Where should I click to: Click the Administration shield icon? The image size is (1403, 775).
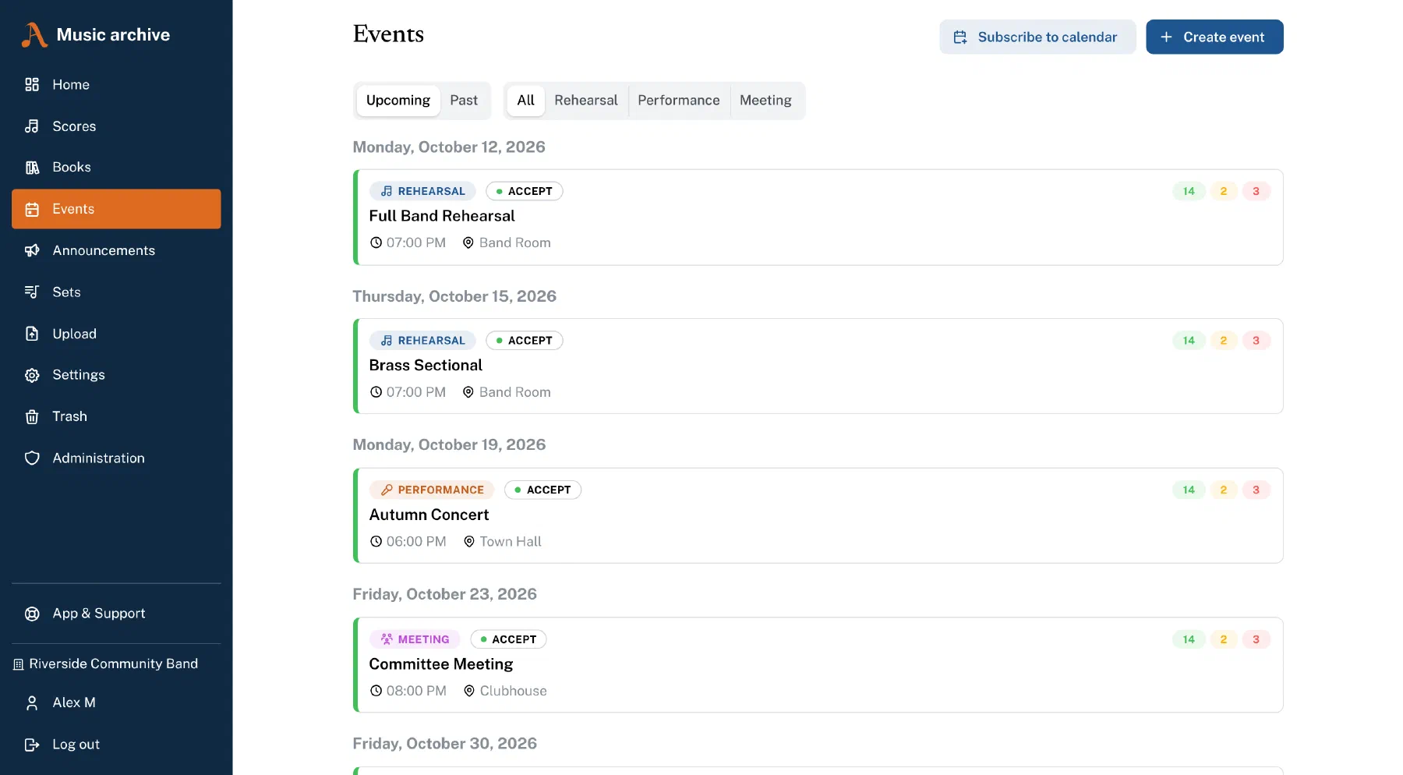32,458
